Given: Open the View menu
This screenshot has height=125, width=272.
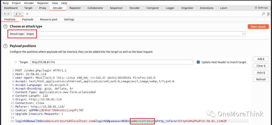Looking at the screenshot, I should 55,3.
